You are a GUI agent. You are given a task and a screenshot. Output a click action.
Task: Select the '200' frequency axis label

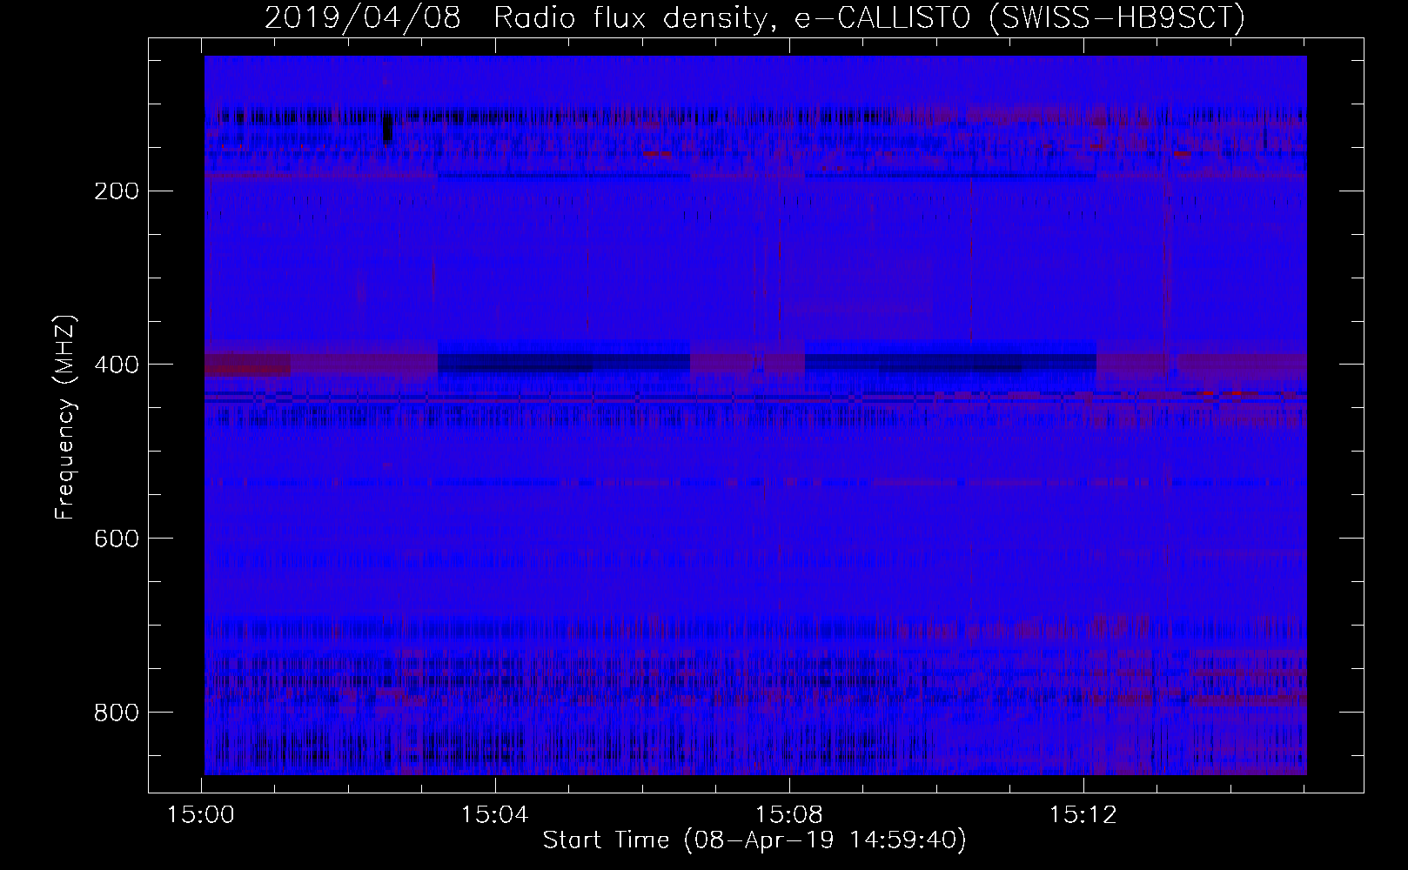coord(116,191)
